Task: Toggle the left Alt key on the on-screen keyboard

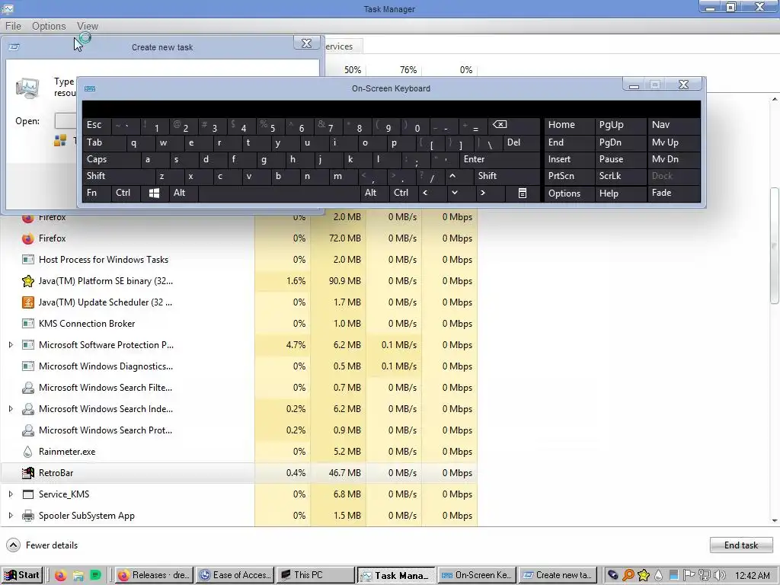Action: tap(184, 193)
